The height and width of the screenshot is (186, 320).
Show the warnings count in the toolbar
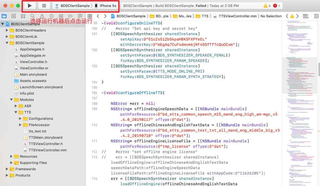267,6
